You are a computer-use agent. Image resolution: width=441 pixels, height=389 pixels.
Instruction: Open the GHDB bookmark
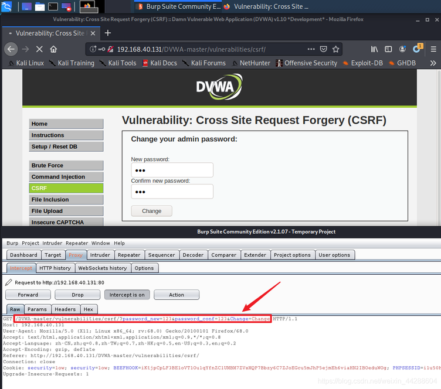point(402,63)
